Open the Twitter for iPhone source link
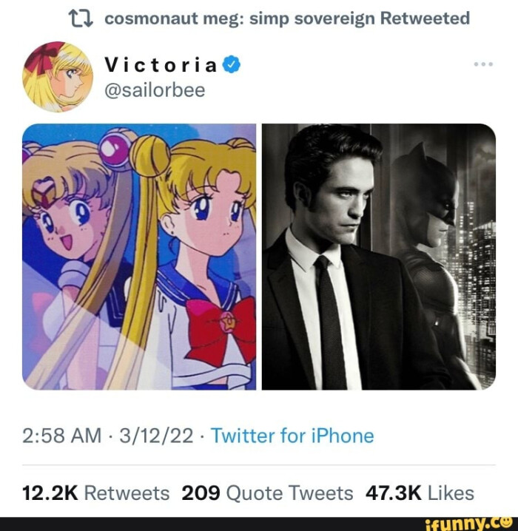Screen dimensions: 518x531 tap(292, 436)
